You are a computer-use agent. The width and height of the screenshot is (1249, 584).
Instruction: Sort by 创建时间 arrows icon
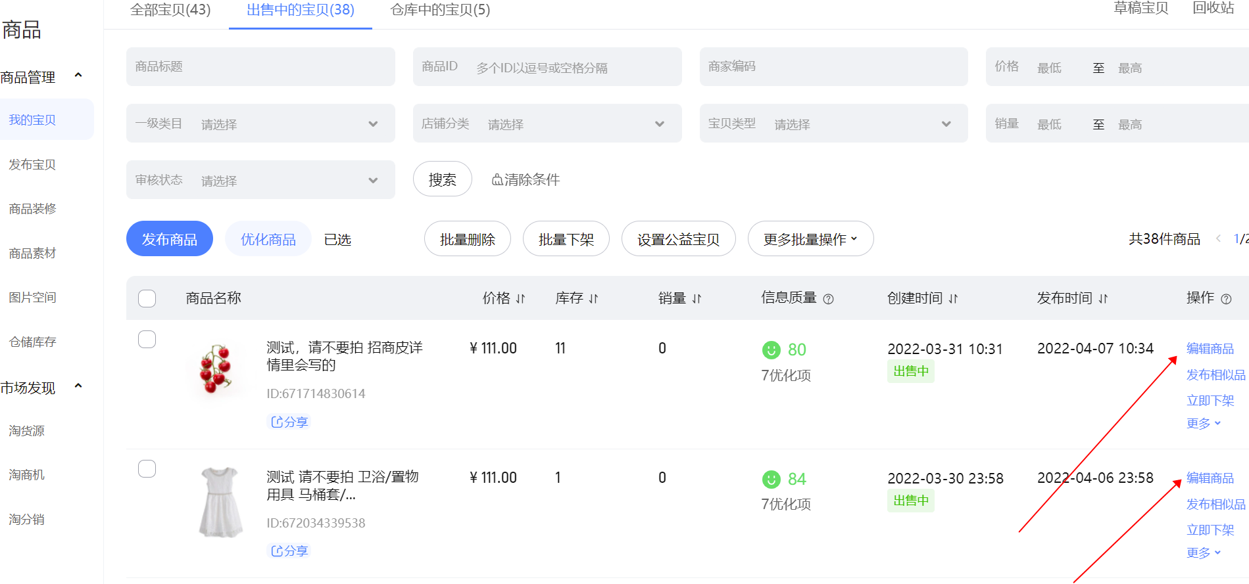(953, 299)
